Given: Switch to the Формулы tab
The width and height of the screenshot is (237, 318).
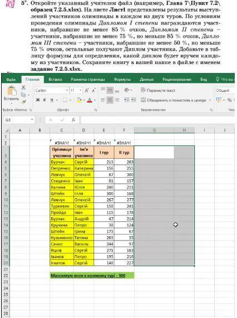Looking at the screenshot, I should [122, 80].
